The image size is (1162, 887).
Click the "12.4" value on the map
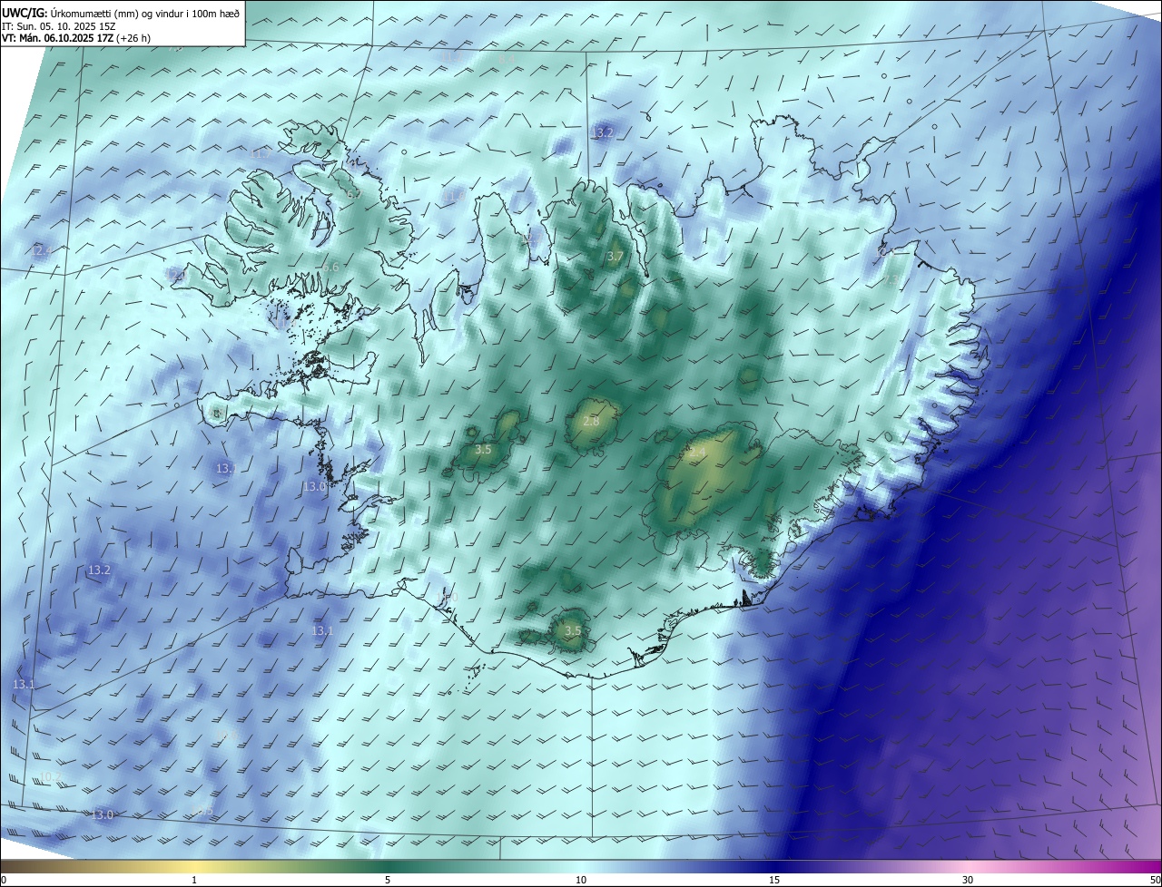[x=41, y=249]
